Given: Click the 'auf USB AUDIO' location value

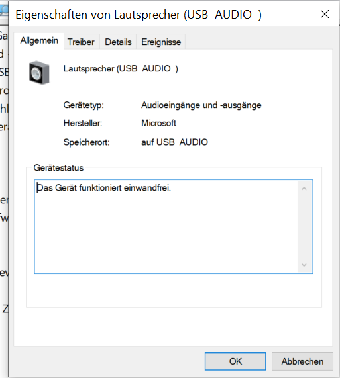Looking at the screenshot, I should tap(174, 142).
